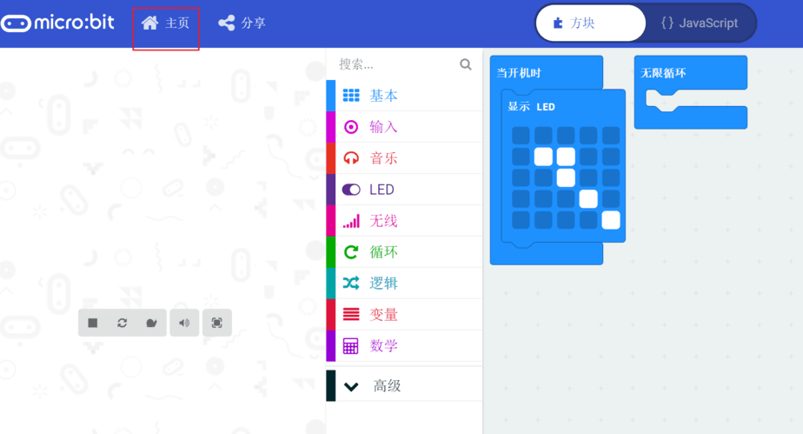
Task: Toggle the top-left LED in 显示 LED
Action: coord(521,136)
